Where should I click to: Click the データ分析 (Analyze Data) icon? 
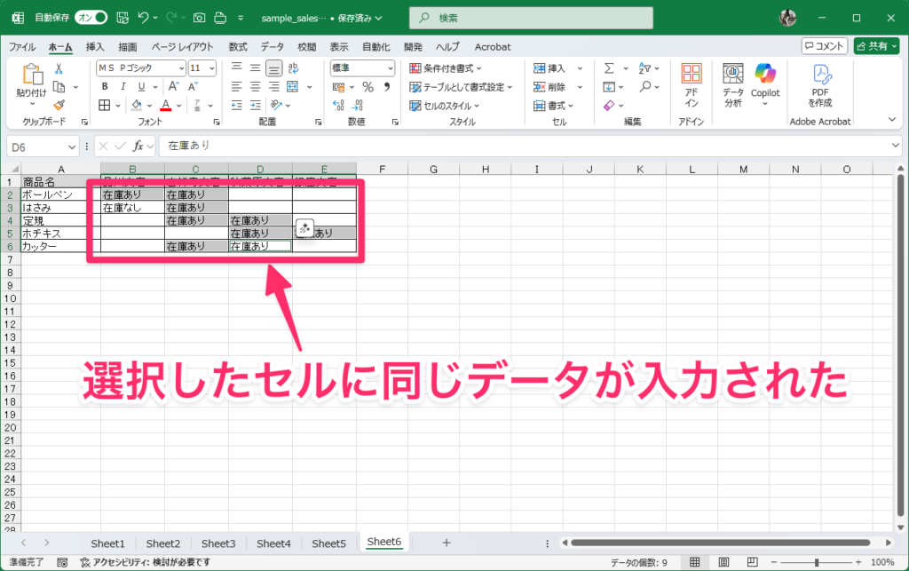732,84
